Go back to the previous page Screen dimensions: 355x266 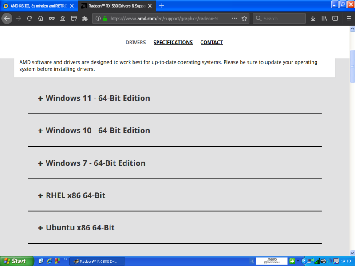click(x=7, y=18)
